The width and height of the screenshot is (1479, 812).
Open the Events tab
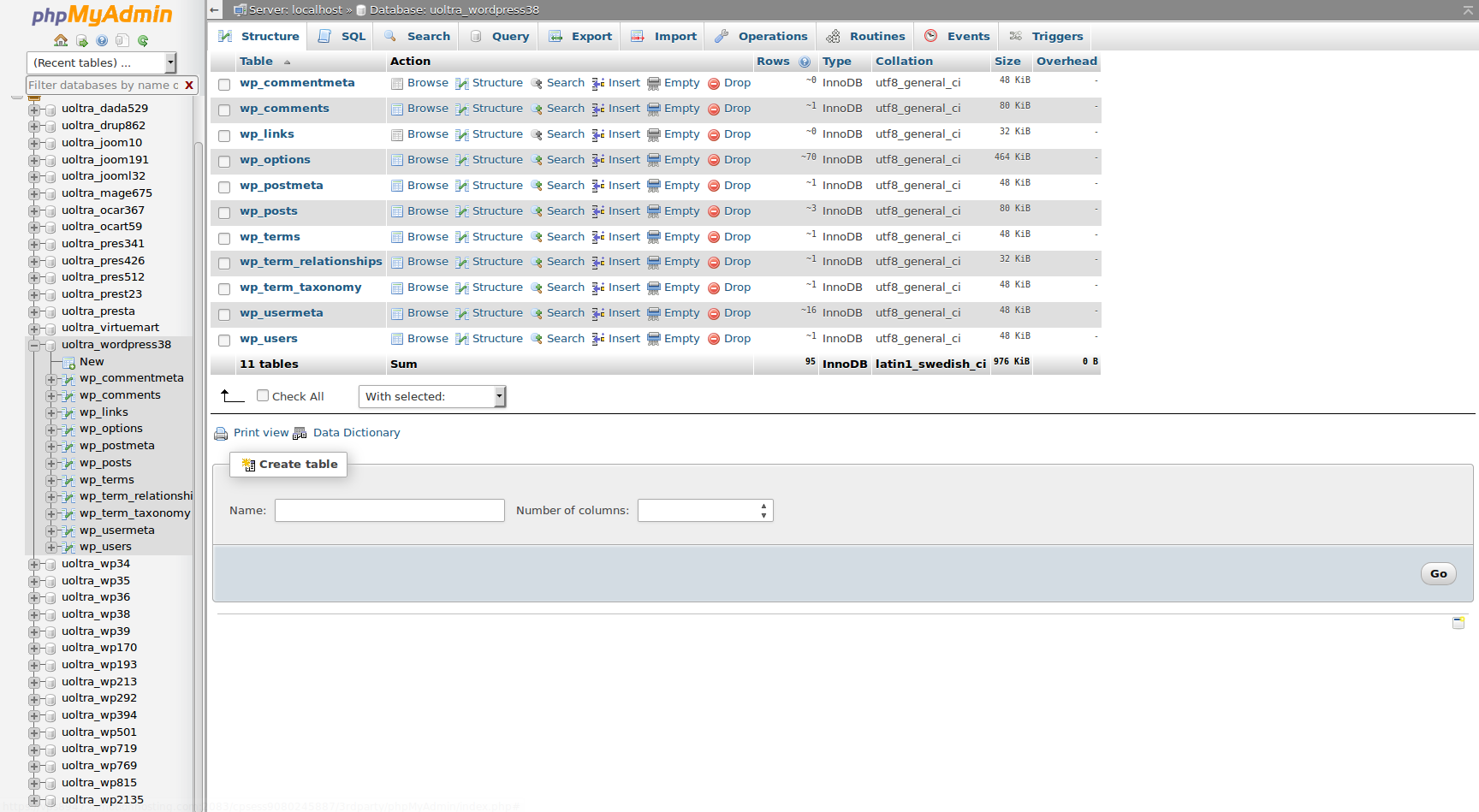pyautogui.click(x=957, y=36)
